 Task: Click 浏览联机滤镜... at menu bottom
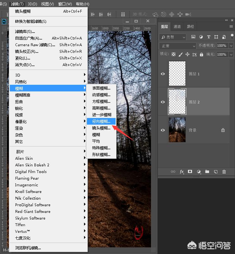49,248
